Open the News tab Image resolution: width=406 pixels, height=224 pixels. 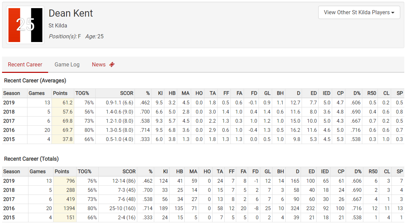(x=99, y=64)
